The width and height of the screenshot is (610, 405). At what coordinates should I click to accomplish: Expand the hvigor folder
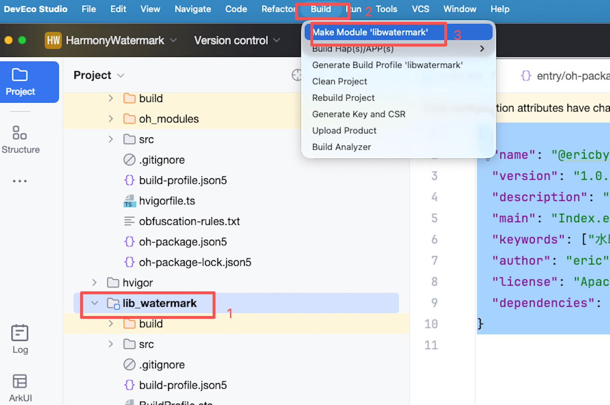[x=94, y=283]
